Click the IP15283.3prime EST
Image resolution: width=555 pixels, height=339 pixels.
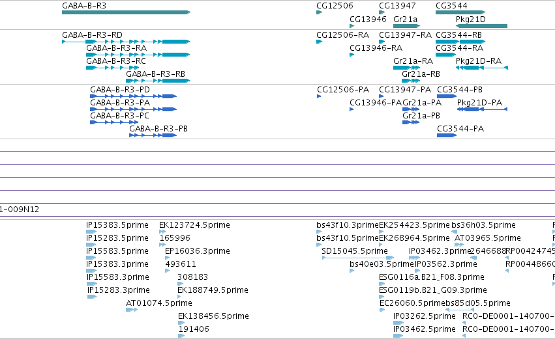[92, 297]
